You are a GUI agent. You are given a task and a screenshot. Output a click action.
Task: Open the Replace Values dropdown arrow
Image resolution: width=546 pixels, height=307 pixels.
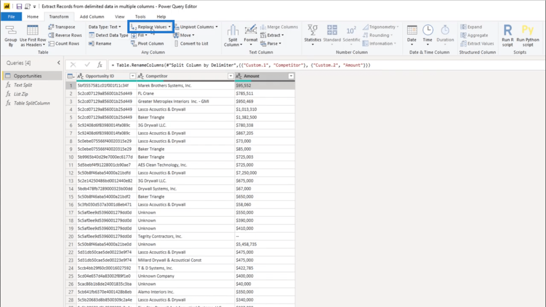click(169, 27)
